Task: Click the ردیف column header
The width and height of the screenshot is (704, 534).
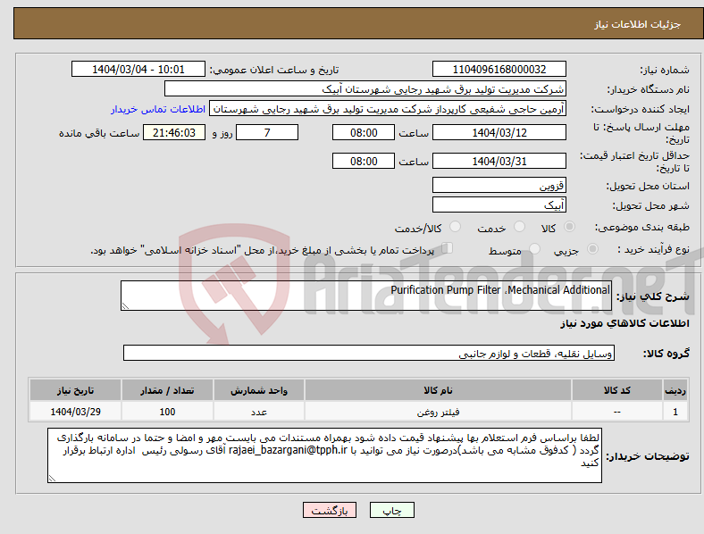Action: (x=675, y=390)
